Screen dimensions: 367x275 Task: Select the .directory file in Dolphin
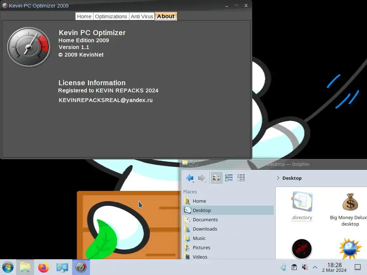[x=302, y=206]
